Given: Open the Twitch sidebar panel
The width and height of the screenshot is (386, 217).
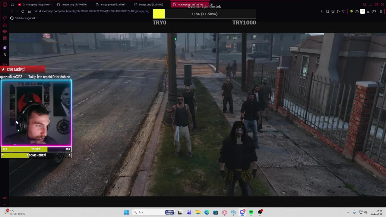Looking at the screenshot, I should [5, 48].
